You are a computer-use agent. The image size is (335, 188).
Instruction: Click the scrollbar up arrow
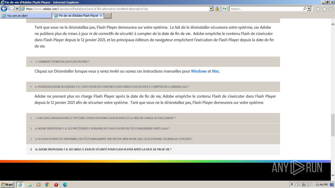pos(333,24)
